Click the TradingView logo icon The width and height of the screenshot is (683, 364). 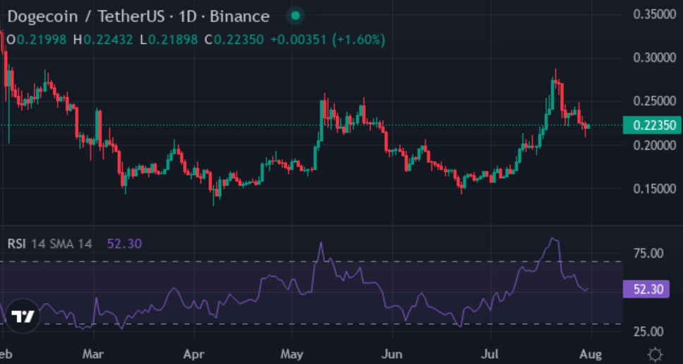point(23,317)
